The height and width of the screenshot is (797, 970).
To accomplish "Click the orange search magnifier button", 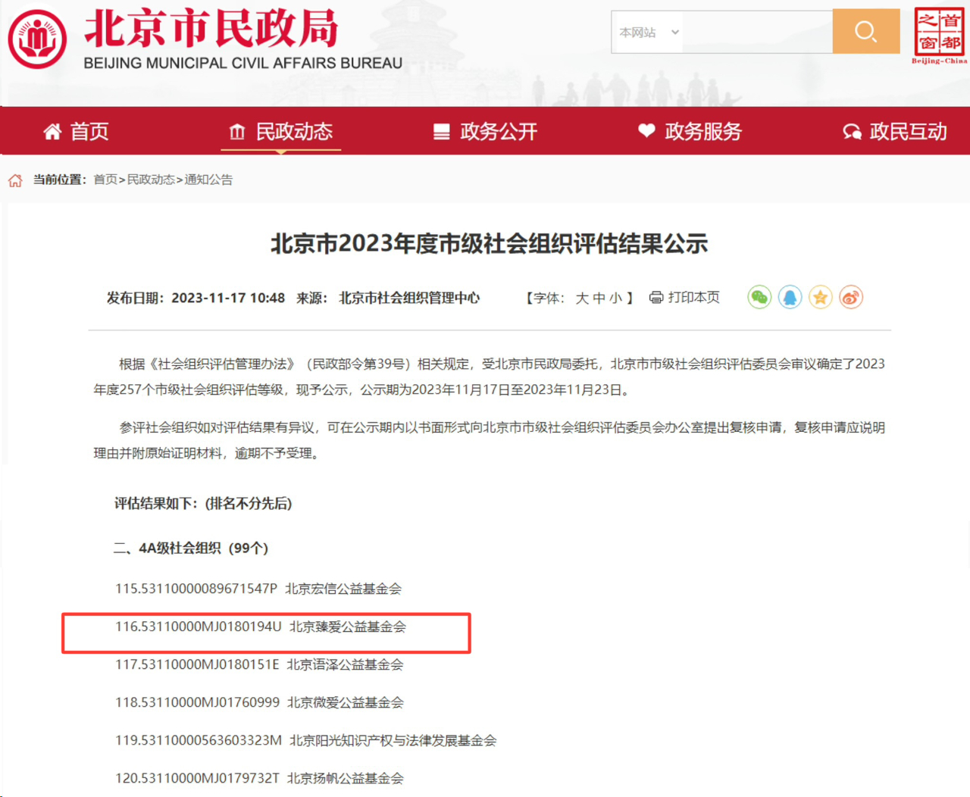I will pos(866,31).
